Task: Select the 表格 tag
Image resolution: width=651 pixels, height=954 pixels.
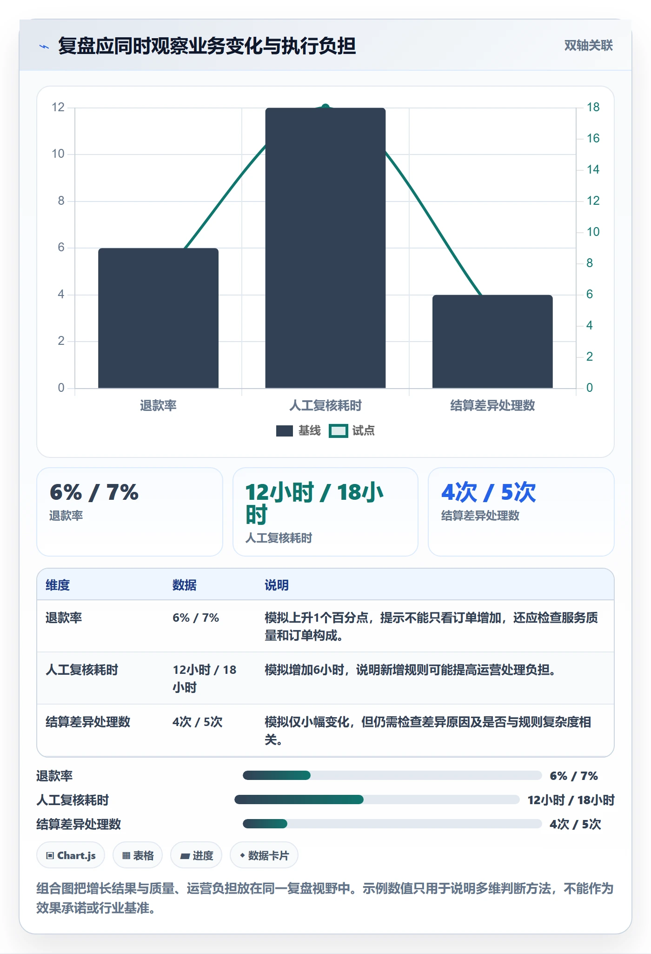Action: (x=138, y=855)
